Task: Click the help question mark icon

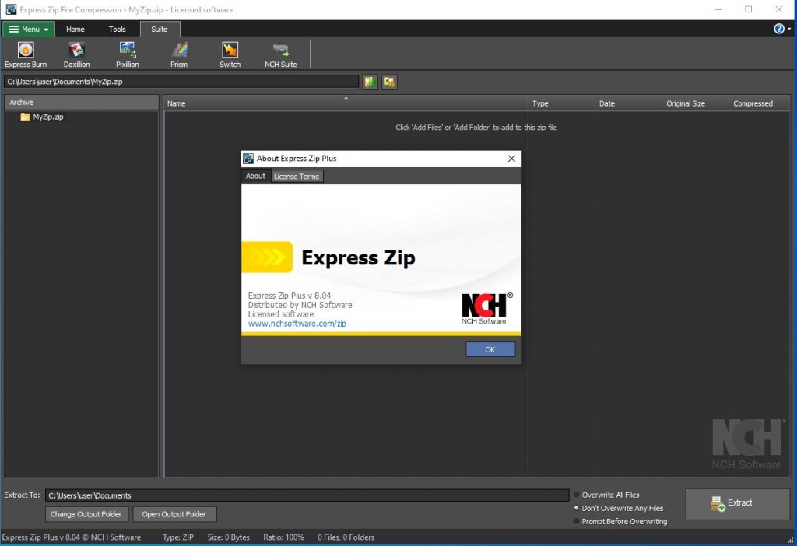Action: pyautogui.click(x=778, y=29)
